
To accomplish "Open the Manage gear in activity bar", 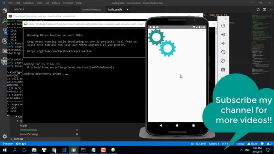I will click(5, 136).
